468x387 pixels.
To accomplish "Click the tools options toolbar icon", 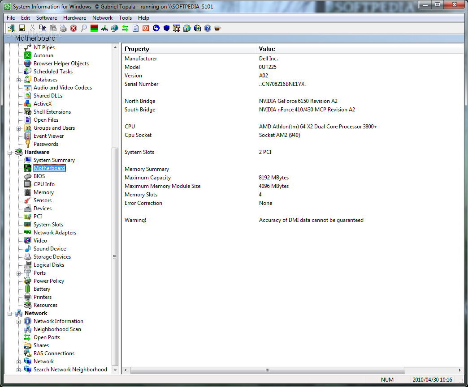I will pyautogui.click(x=177, y=28).
